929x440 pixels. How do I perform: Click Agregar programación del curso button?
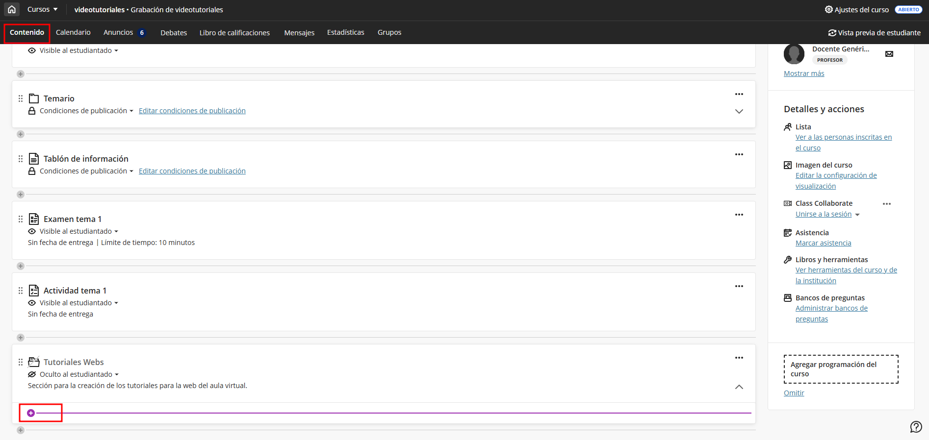(841, 369)
